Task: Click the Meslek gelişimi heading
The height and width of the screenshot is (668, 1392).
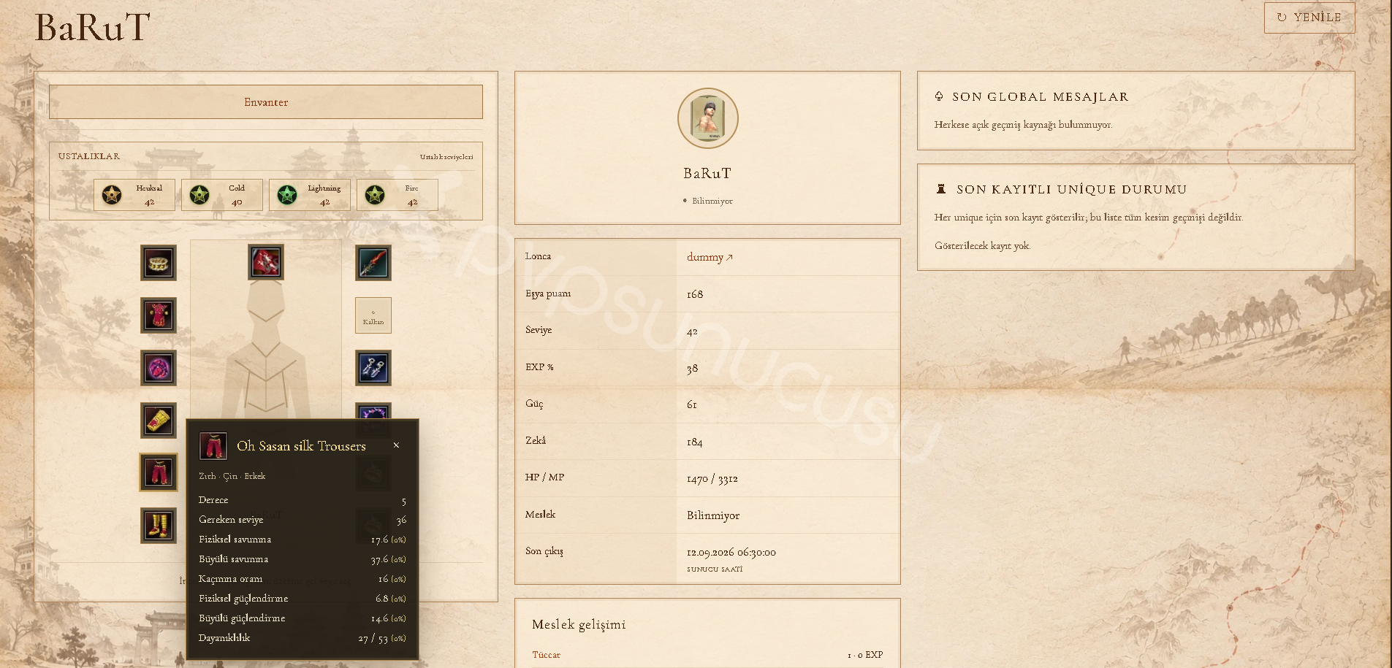Action: (579, 624)
